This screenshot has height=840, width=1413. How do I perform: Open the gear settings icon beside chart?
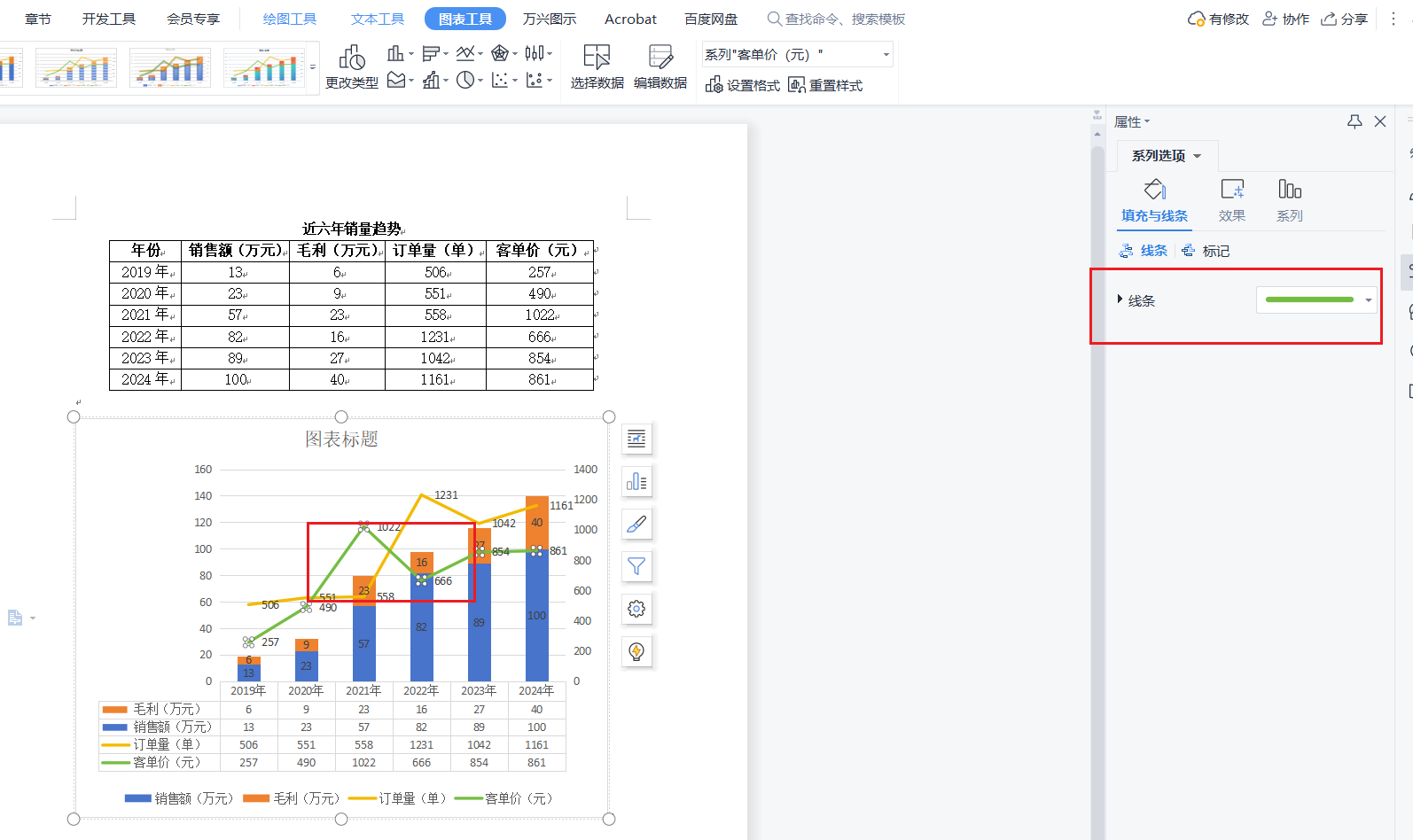tap(636, 609)
